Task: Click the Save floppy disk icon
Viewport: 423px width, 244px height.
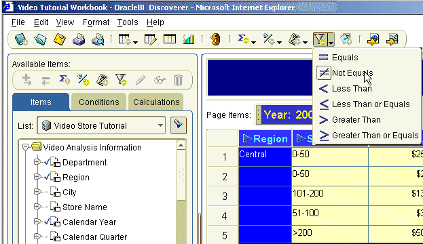Action: pyautogui.click(x=60, y=39)
